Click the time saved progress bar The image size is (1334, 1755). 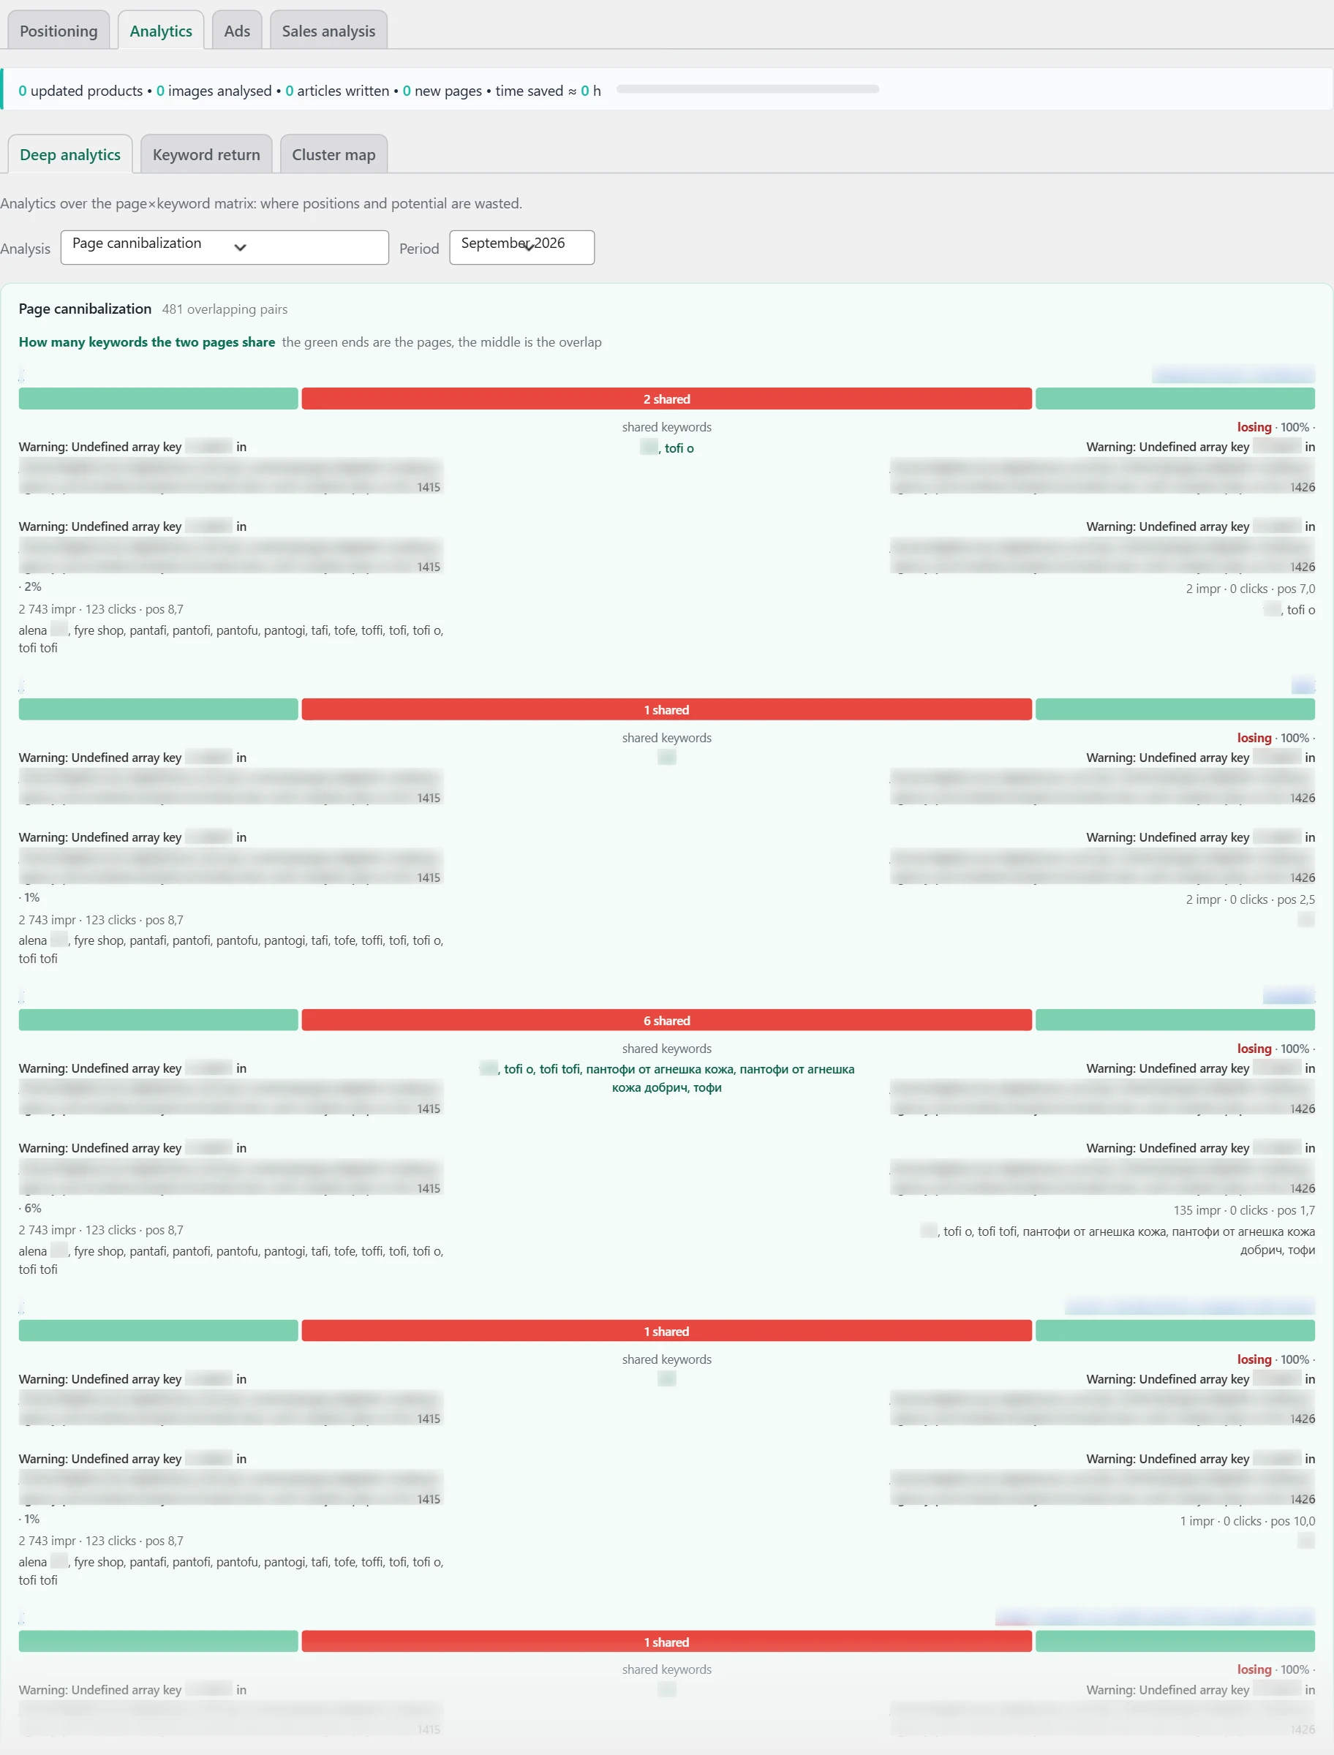747,90
